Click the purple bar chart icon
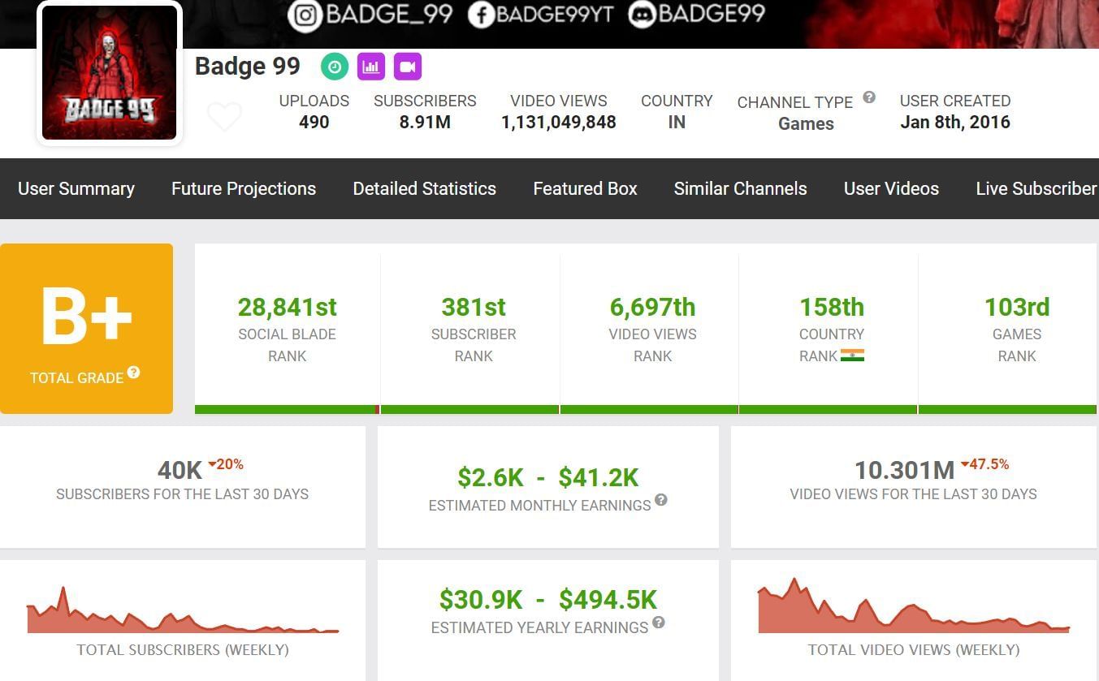The image size is (1099, 681). [x=371, y=67]
